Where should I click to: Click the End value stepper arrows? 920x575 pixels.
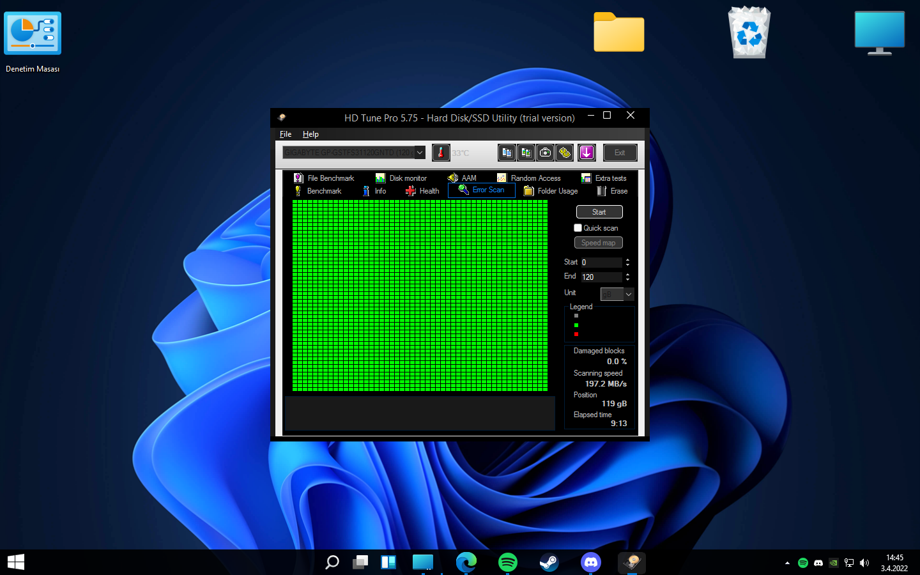click(x=627, y=277)
